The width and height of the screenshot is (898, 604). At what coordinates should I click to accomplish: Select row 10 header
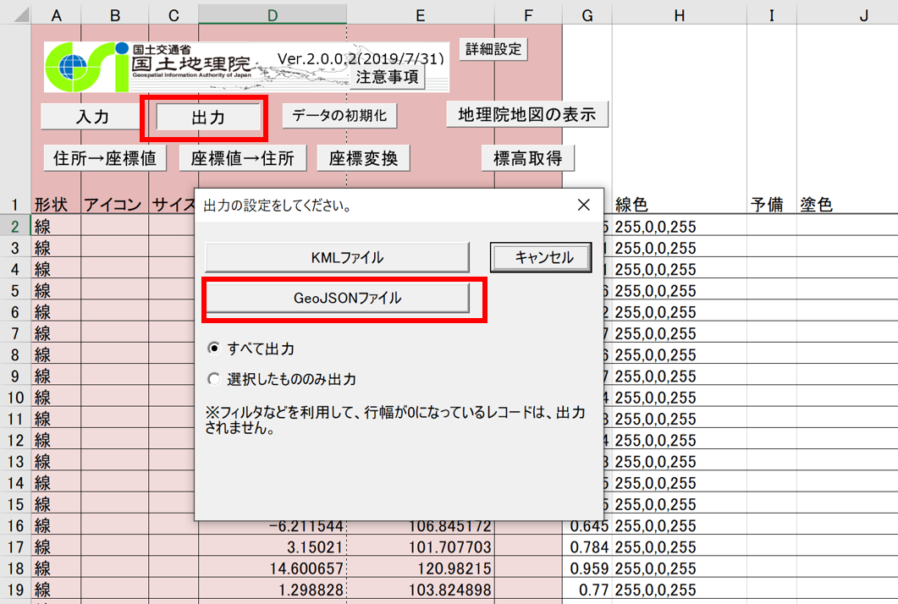[x=15, y=398]
